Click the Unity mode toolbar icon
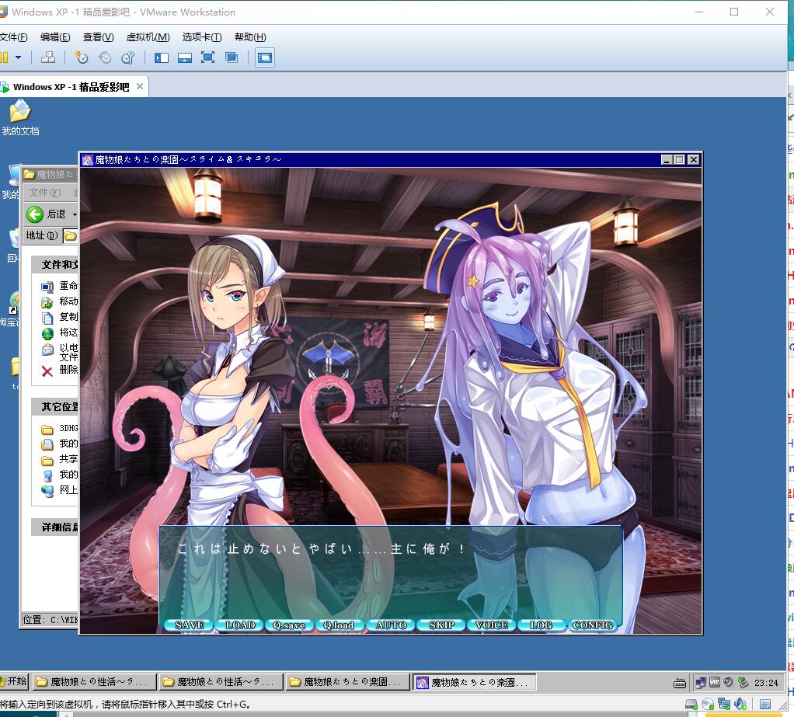The height and width of the screenshot is (717, 794). (231, 57)
